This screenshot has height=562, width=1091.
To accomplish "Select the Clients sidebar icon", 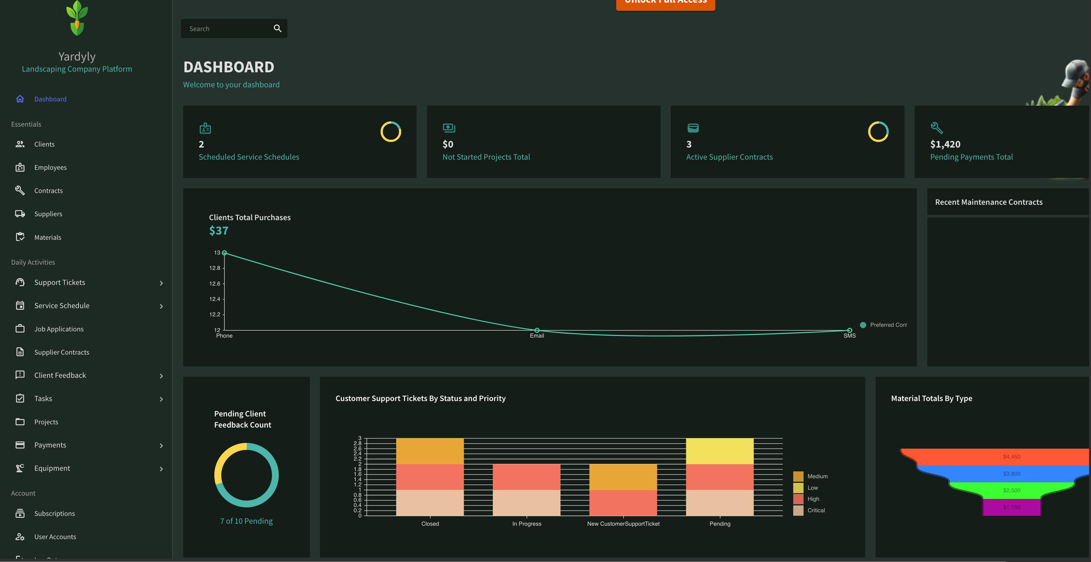I will pos(20,144).
